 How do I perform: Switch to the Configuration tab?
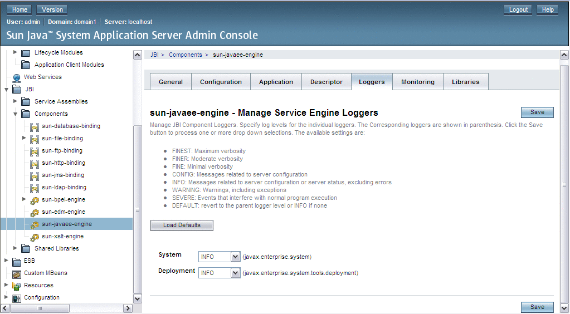[x=221, y=82]
